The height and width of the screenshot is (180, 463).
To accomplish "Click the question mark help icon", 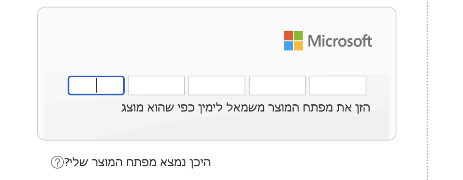I will (x=56, y=163).
